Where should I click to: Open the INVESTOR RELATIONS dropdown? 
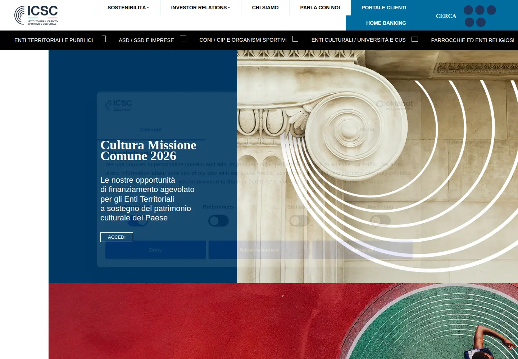coord(201,8)
